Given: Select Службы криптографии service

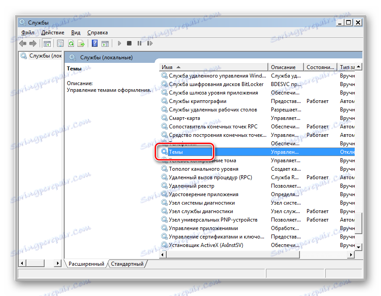Looking at the screenshot, I should point(257,101).
